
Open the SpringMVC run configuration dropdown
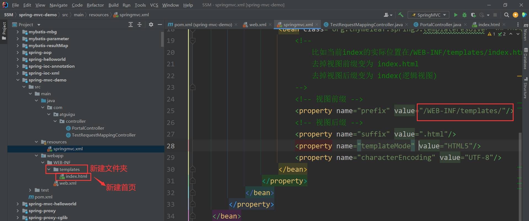coord(428,15)
